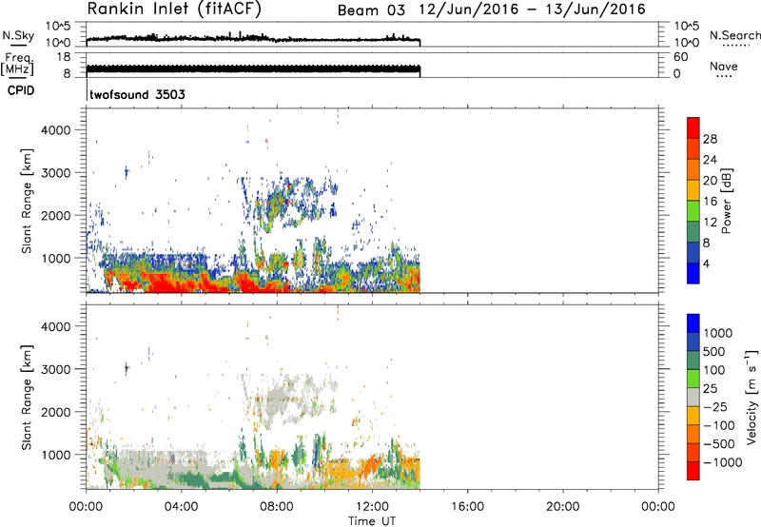761x527 pixels.
Task: Click the '1000' velocity colorbar value
Action: coord(717,333)
